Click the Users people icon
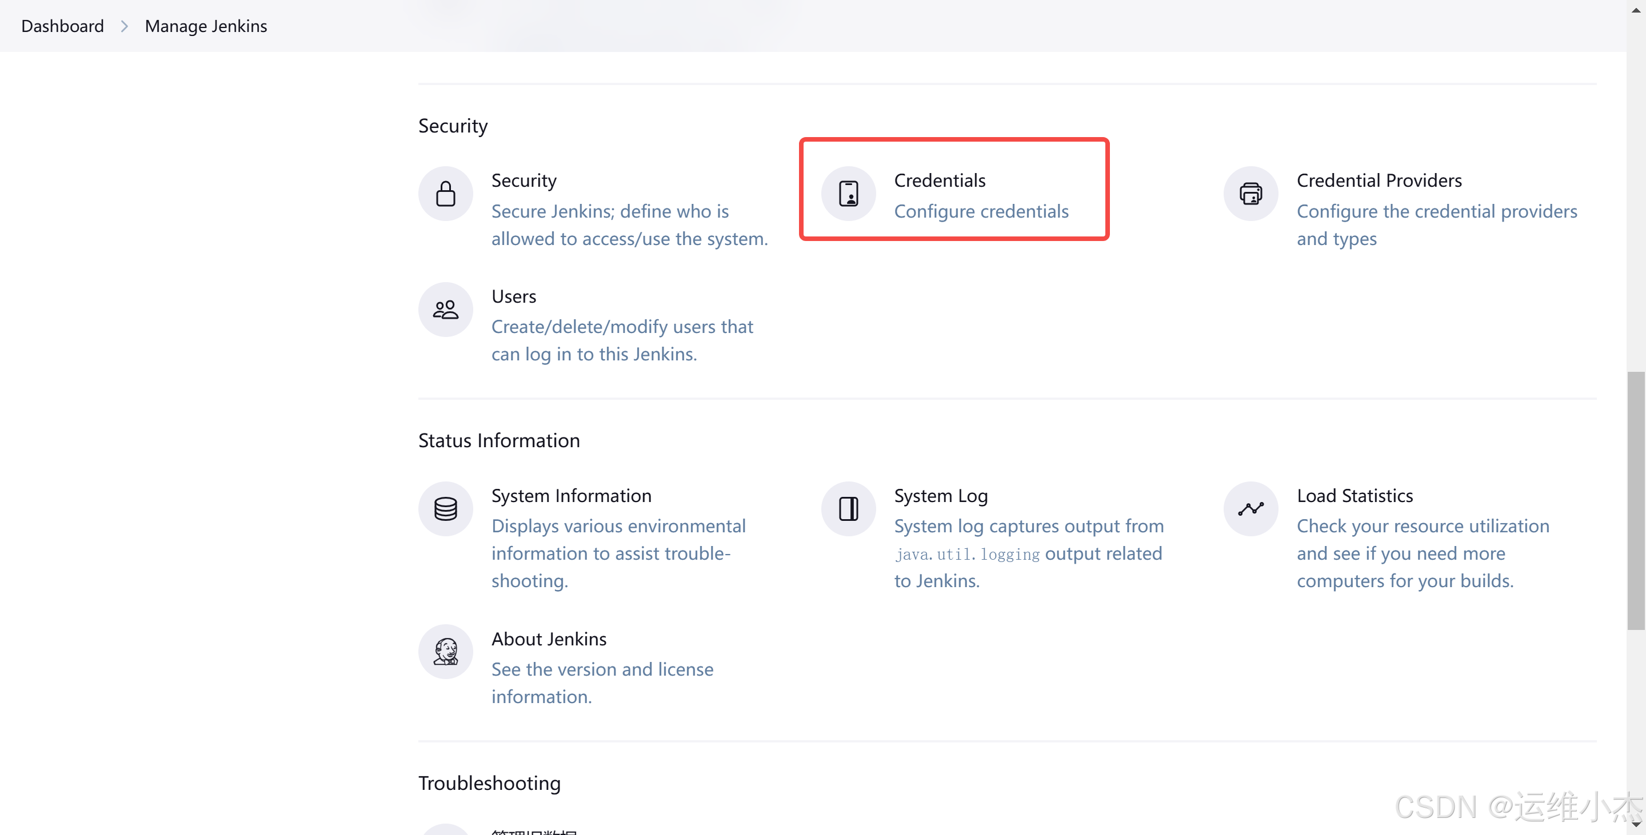This screenshot has width=1646, height=835. click(445, 310)
